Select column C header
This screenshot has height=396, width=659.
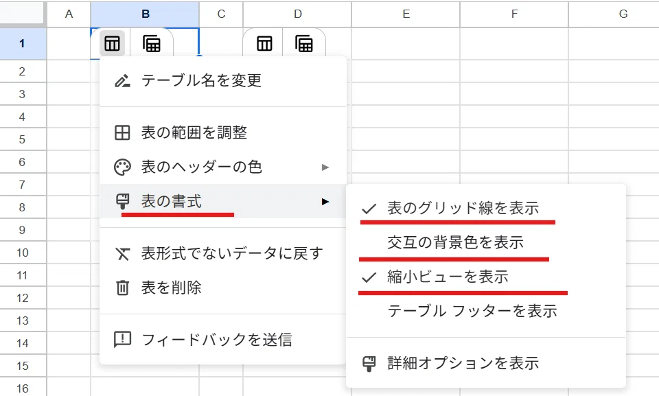tap(221, 14)
